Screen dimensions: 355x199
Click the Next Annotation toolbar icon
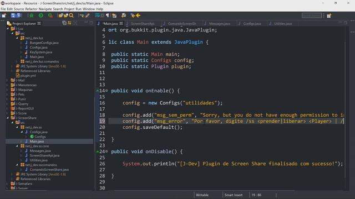coord(114,15)
